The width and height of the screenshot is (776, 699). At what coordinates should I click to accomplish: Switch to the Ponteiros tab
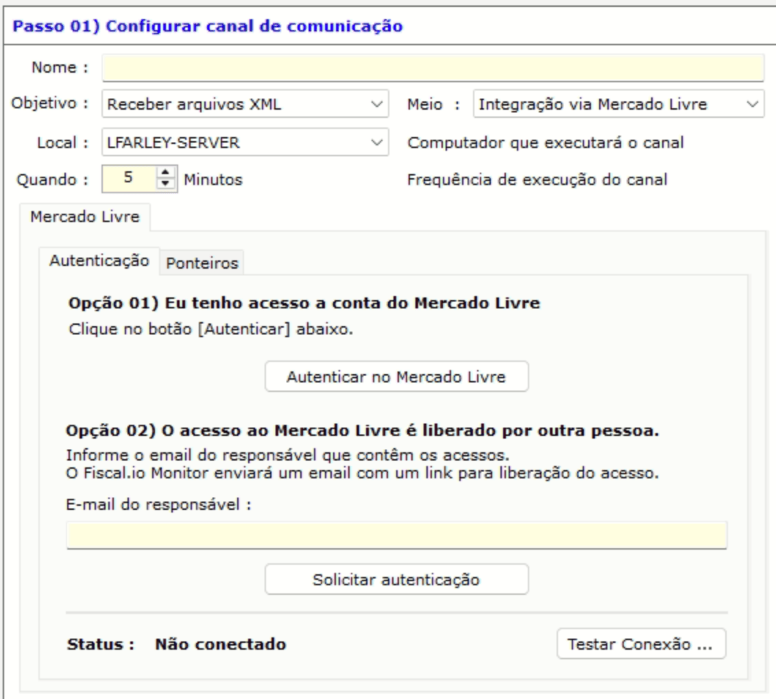(x=202, y=263)
